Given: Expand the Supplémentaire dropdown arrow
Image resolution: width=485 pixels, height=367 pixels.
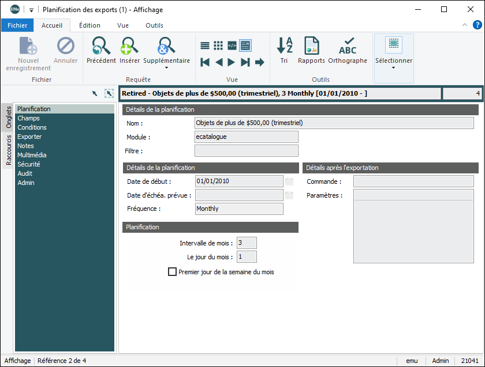Looking at the screenshot, I should [x=166, y=68].
